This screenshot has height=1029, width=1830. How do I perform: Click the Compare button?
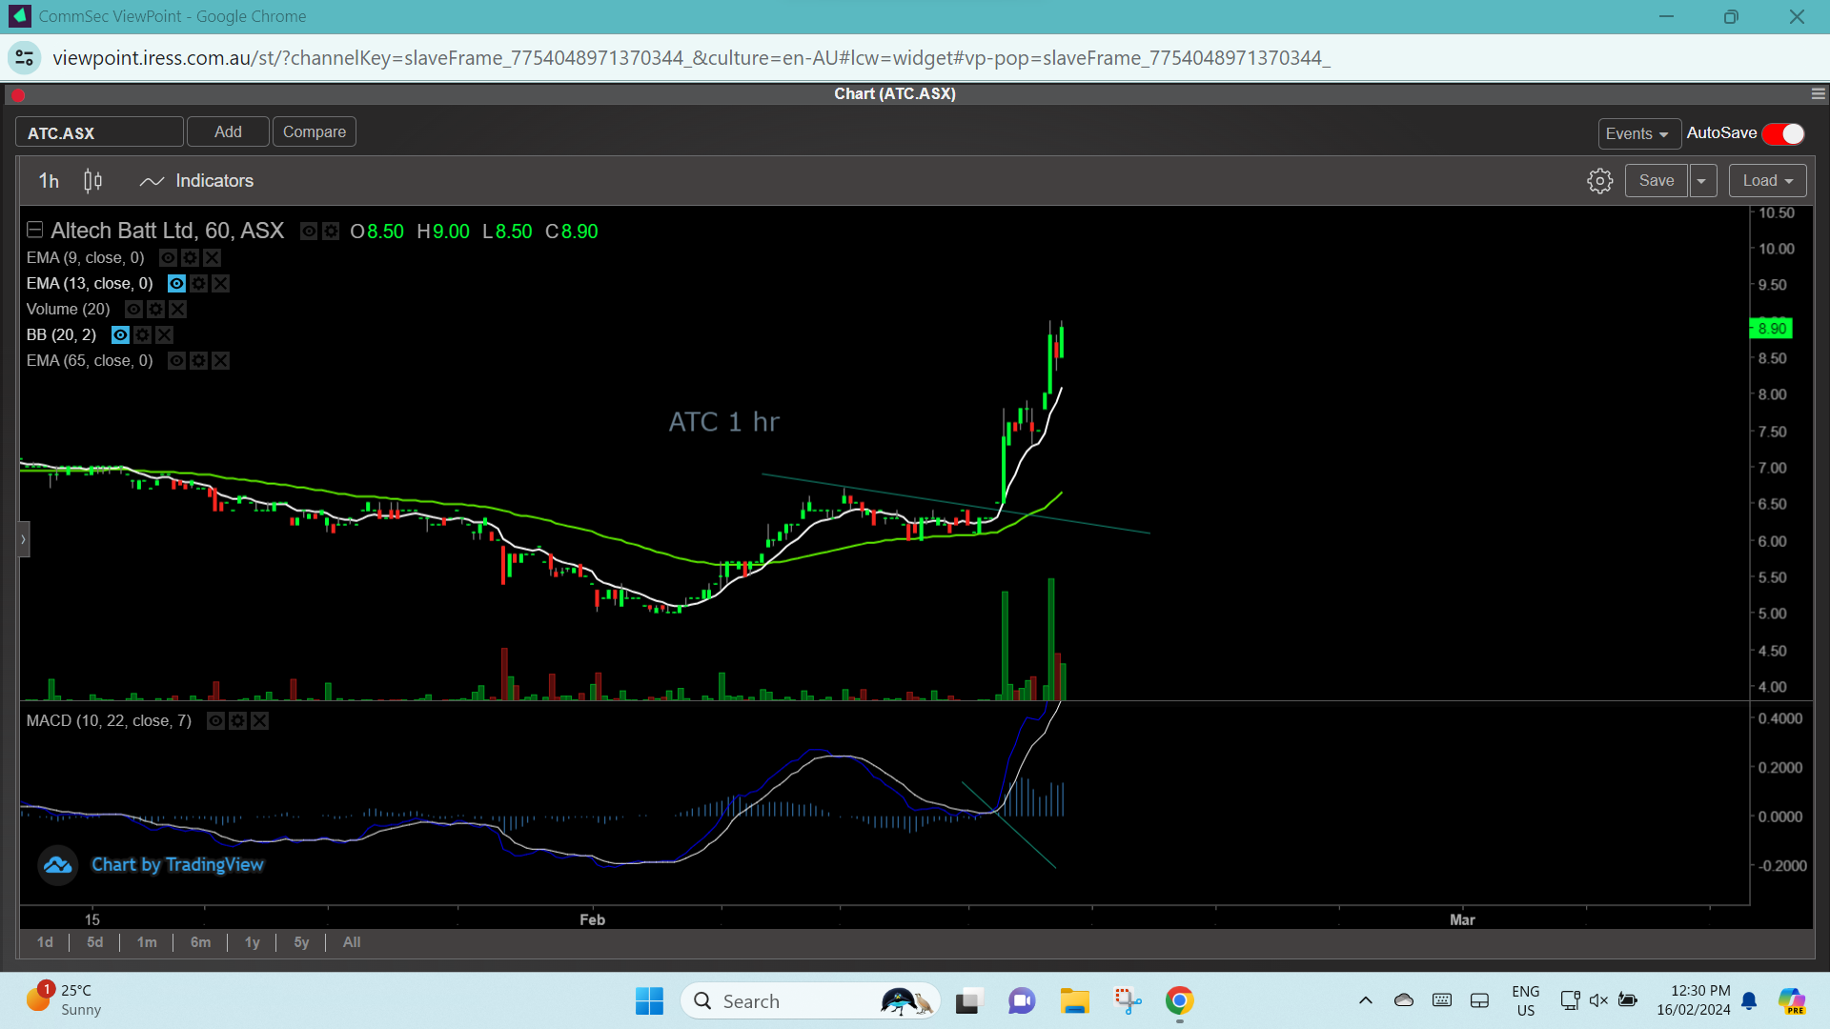pos(315,132)
